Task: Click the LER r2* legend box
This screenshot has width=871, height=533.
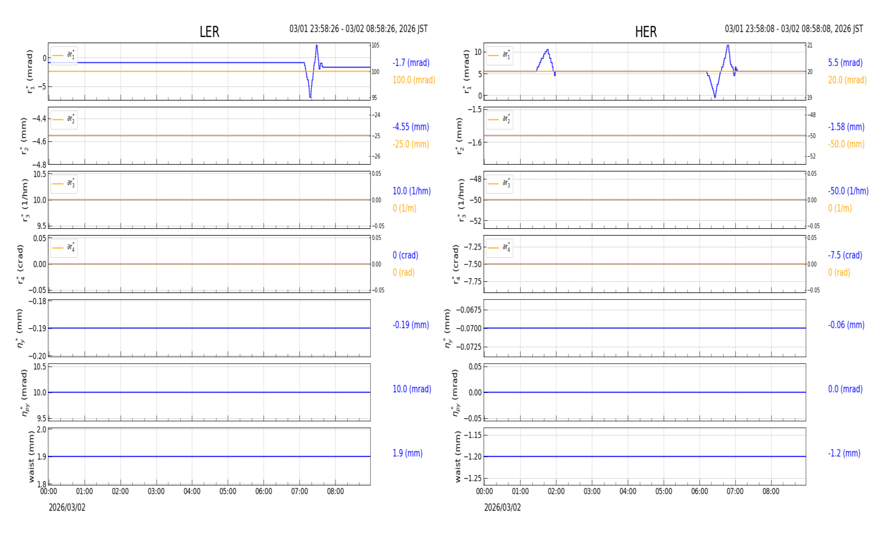Action: 64,120
